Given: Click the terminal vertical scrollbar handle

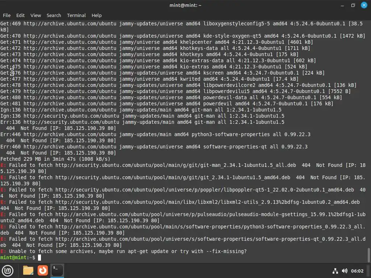Looking at the screenshot, I should pos(368,255).
